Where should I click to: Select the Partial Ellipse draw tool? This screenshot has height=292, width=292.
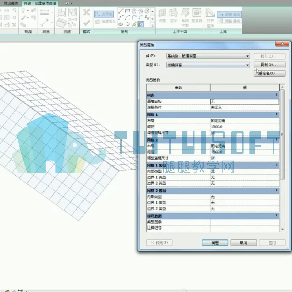point(127,24)
